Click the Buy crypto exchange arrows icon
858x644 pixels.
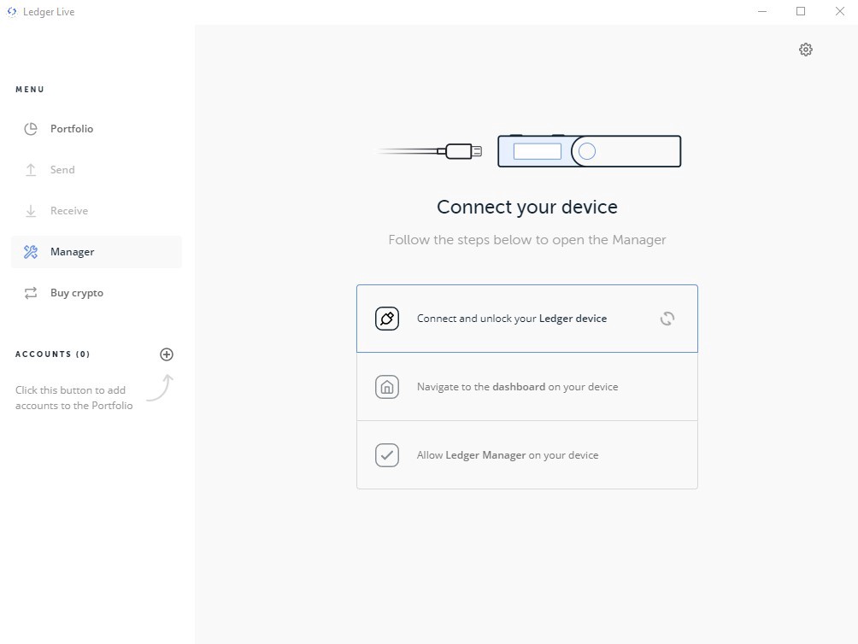coord(31,293)
